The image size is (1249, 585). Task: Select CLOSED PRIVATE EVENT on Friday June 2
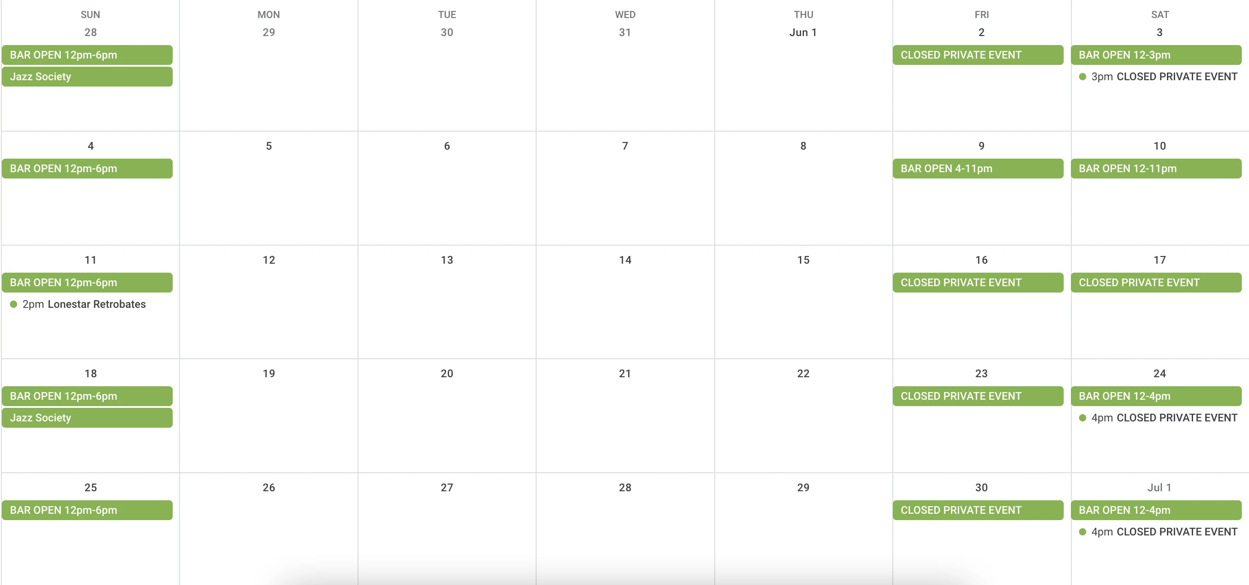(x=978, y=55)
